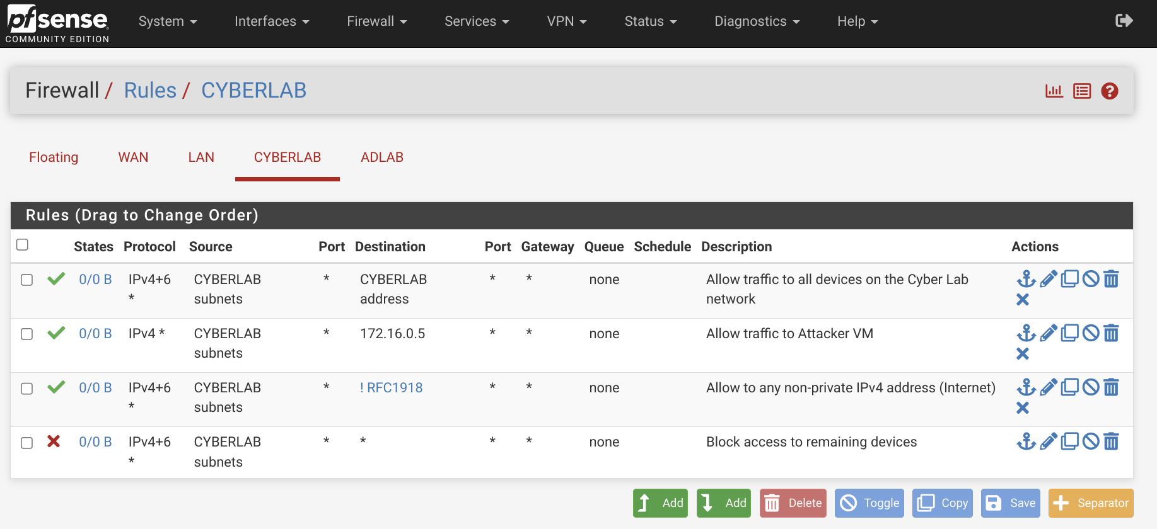
Task: Kill states X icon for Cyber Lab network rule
Action: coord(1023,300)
